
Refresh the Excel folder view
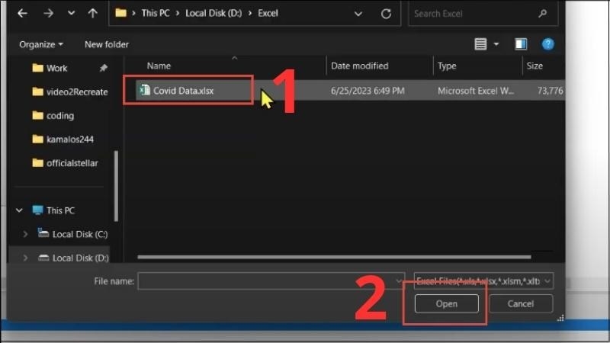(x=386, y=14)
